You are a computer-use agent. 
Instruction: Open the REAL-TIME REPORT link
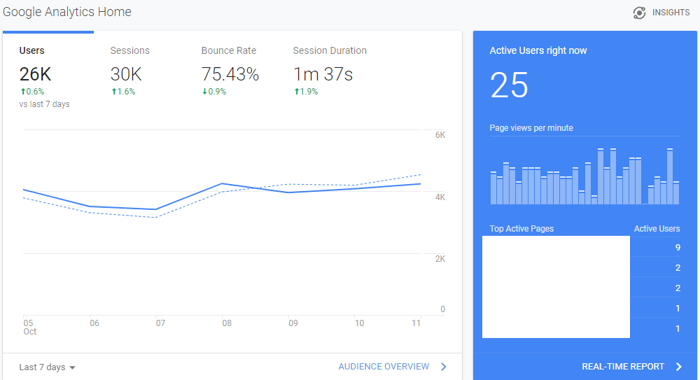pyautogui.click(x=623, y=367)
